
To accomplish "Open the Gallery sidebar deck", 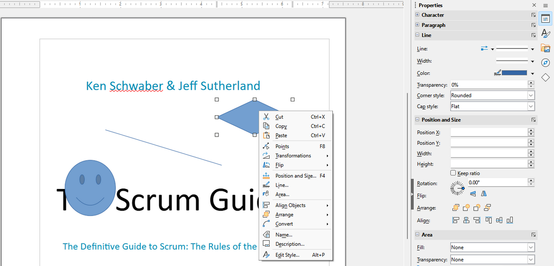I will pos(545,47).
